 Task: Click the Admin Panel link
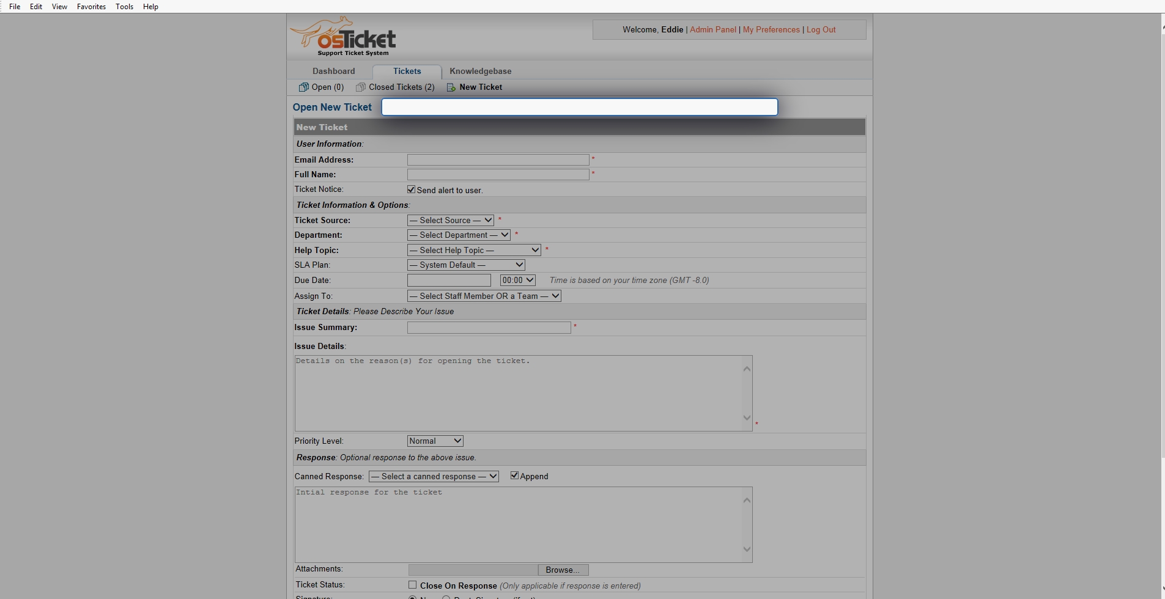tap(713, 29)
